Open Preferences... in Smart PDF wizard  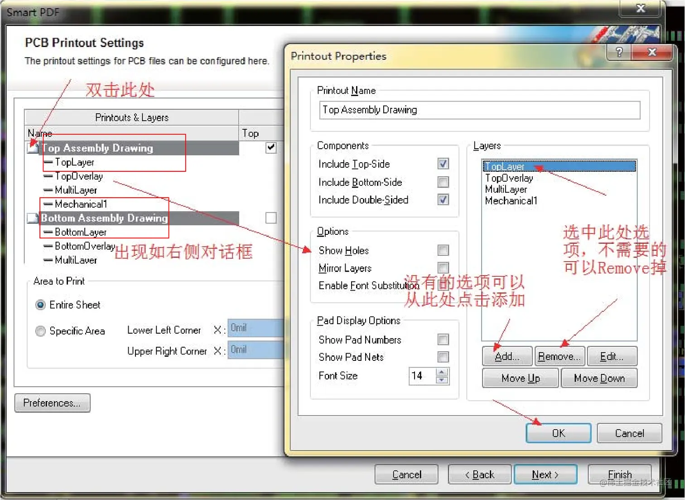tap(52, 403)
